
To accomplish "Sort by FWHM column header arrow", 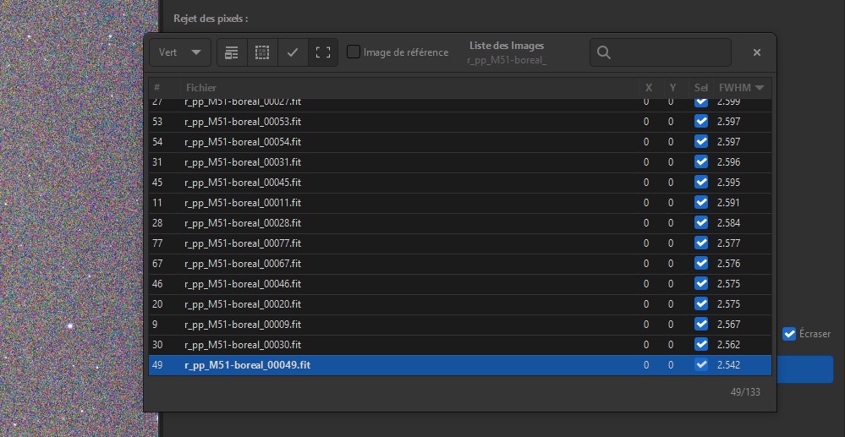I will (760, 88).
